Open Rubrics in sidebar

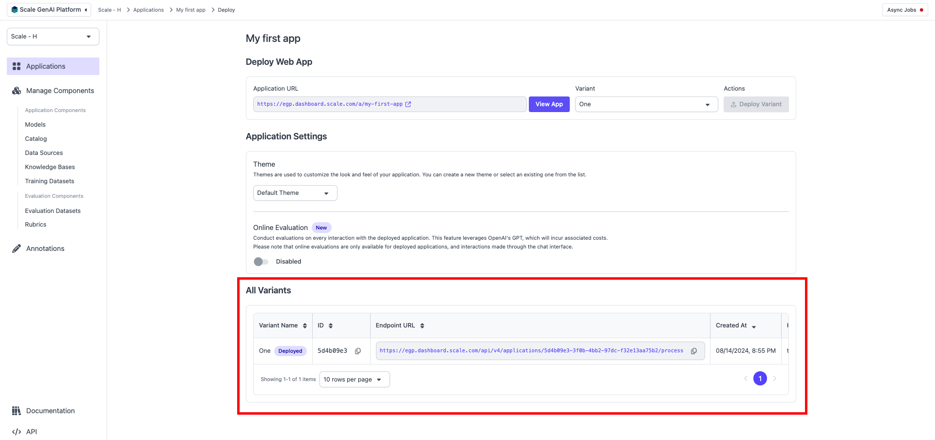pos(36,225)
